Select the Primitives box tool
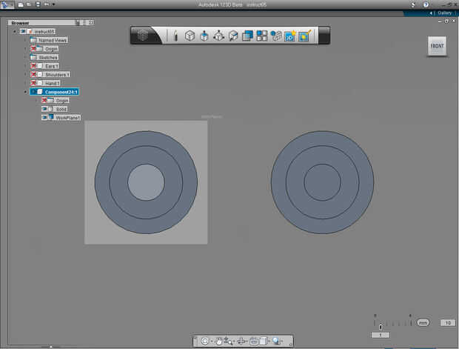This screenshot has height=349, width=459. [x=190, y=36]
